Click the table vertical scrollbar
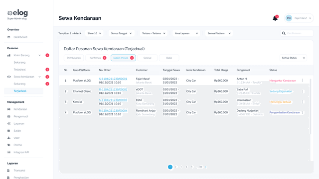 311,107
